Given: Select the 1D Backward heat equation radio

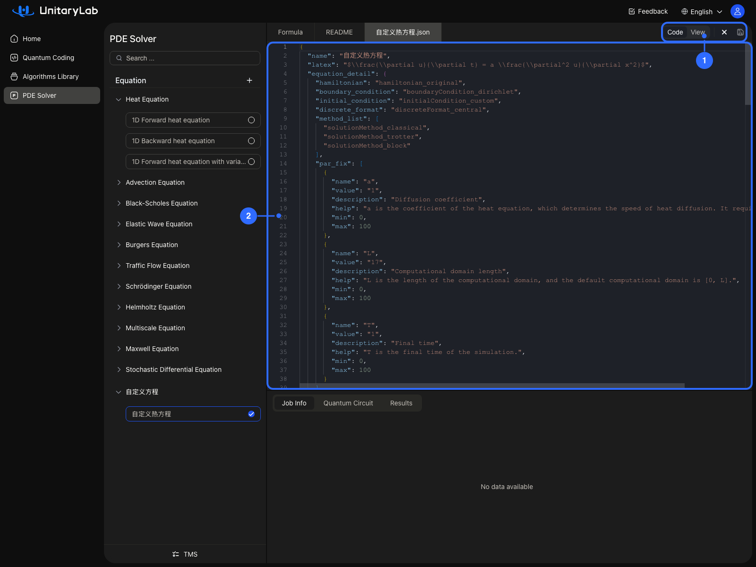Looking at the screenshot, I should point(251,141).
